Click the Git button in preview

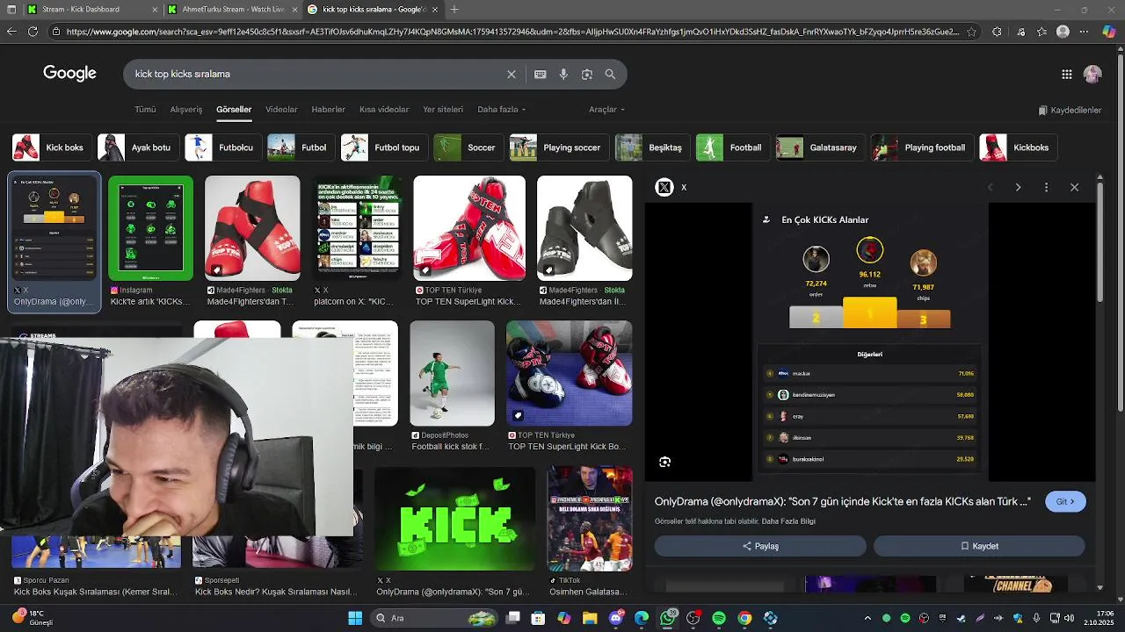(1065, 502)
